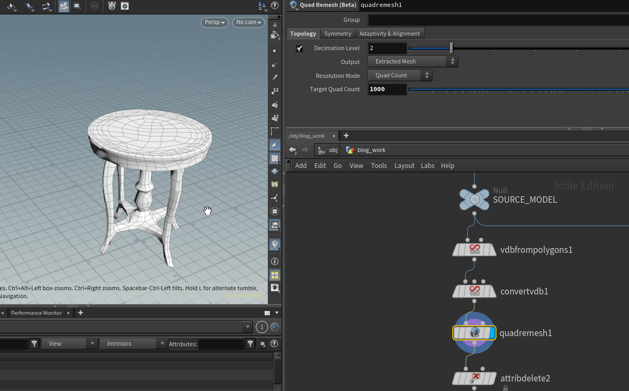The width and height of the screenshot is (629, 391).
Task: Open the View dropdown in spreadsheet
Action: tap(70, 344)
